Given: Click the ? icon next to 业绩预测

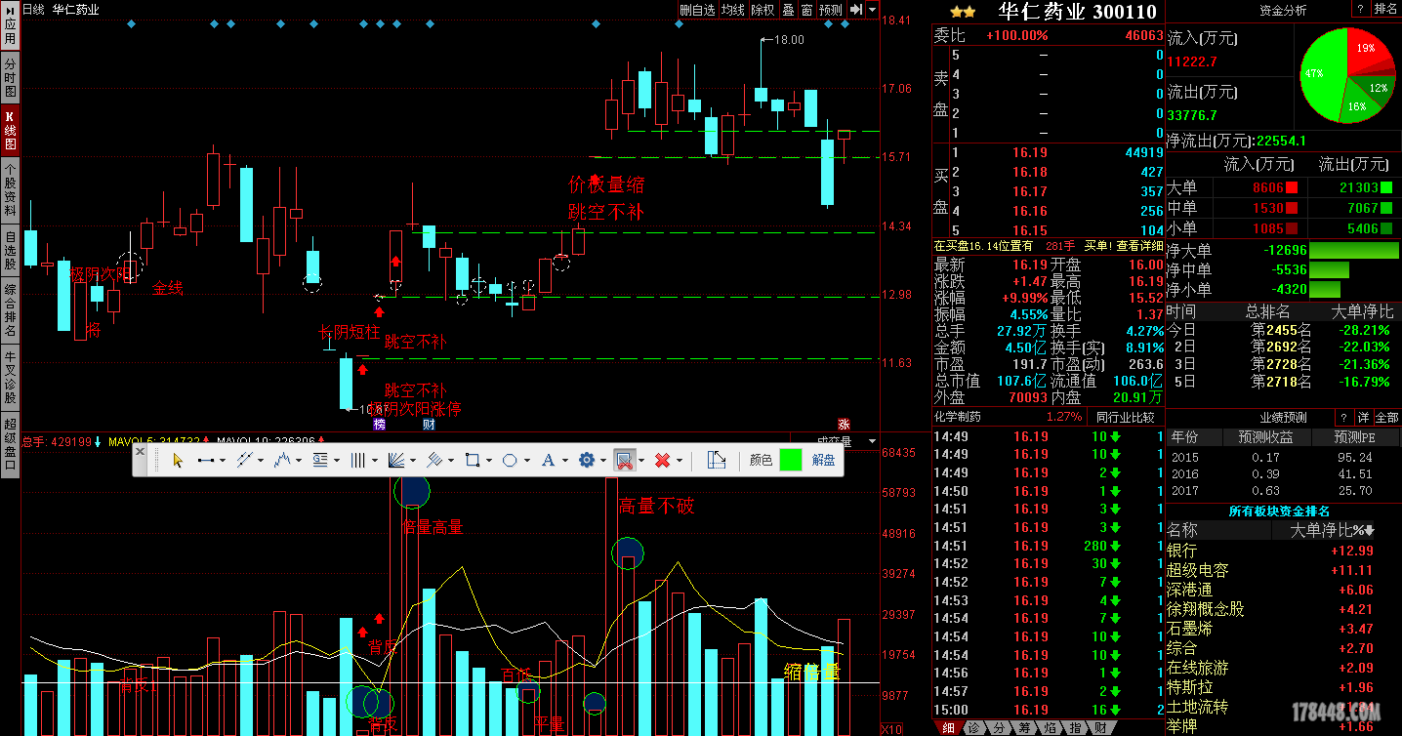Looking at the screenshot, I should click(1343, 417).
